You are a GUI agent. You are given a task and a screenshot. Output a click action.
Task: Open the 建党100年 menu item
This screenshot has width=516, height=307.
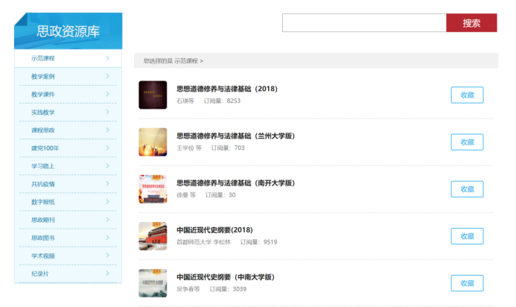tap(68, 148)
